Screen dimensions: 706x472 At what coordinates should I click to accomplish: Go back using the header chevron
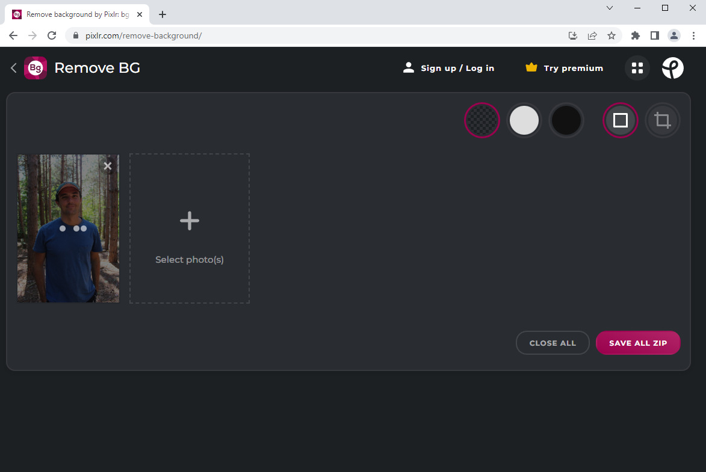[x=13, y=67]
